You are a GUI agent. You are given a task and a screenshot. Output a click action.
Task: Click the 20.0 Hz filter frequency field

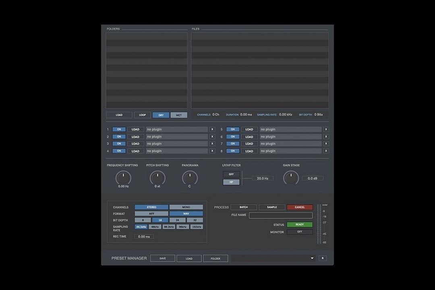pyautogui.click(x=263, y=178)
